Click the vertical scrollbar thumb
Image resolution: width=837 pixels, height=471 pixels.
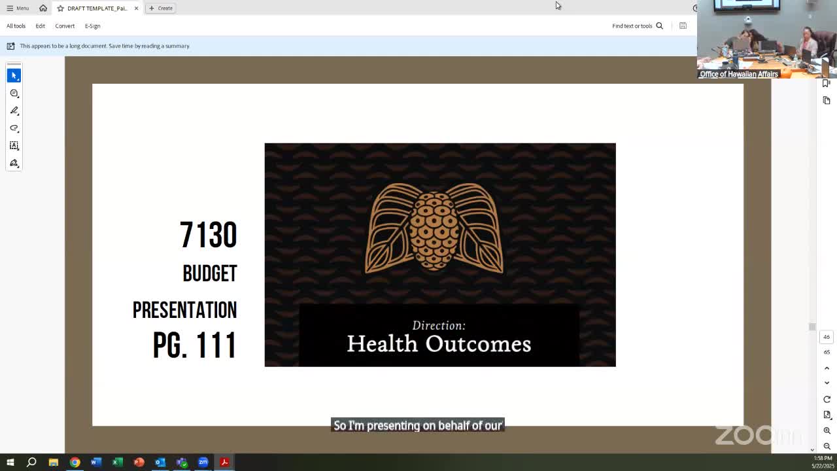click(x=812, y=326)
